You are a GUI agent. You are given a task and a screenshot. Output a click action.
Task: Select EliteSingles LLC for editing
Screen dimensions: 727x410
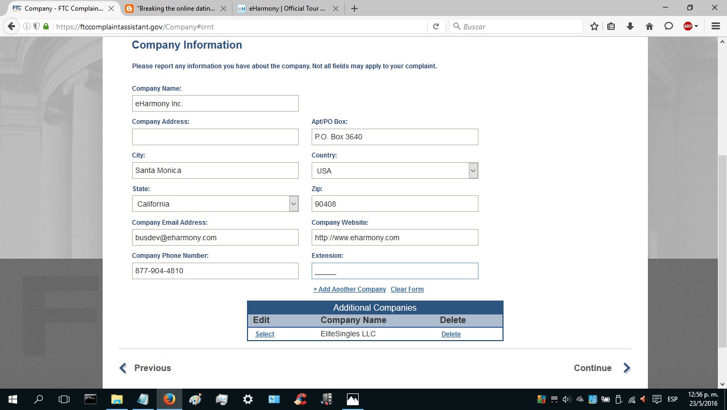pyautogui.click(x=265, y=334)
